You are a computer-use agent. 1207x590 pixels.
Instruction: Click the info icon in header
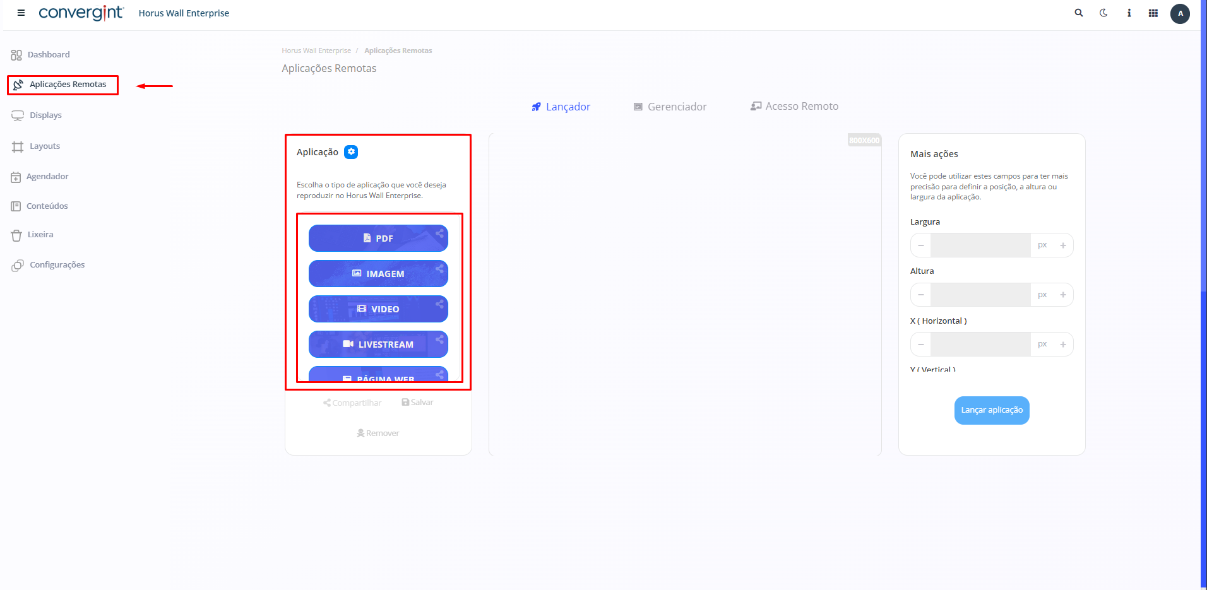[1129, 13]
